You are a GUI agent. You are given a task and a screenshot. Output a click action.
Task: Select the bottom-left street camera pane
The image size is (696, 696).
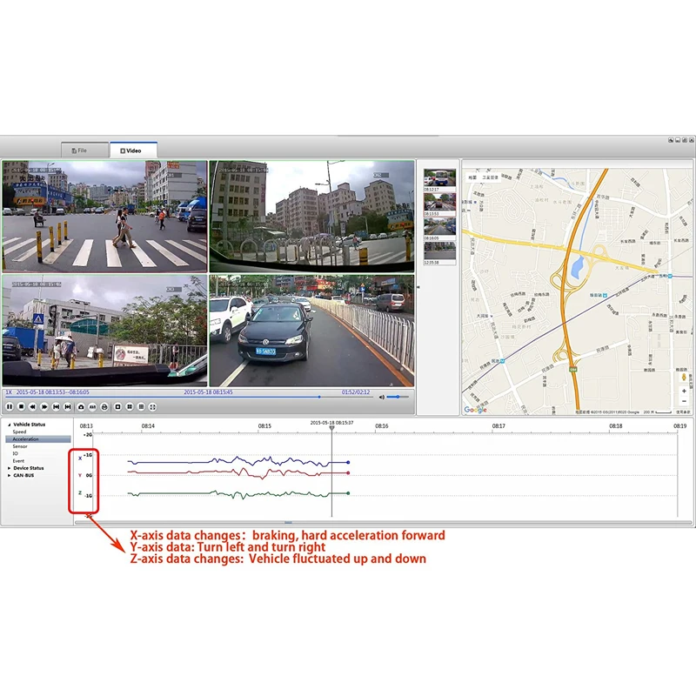[104, 331]
